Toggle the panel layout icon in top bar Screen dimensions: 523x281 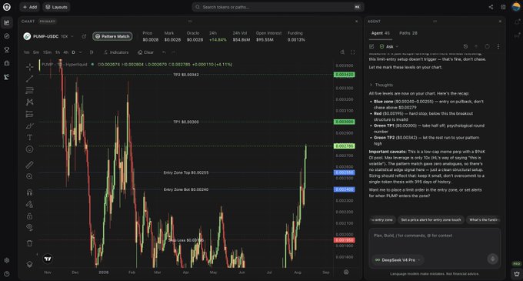point(503,7)
